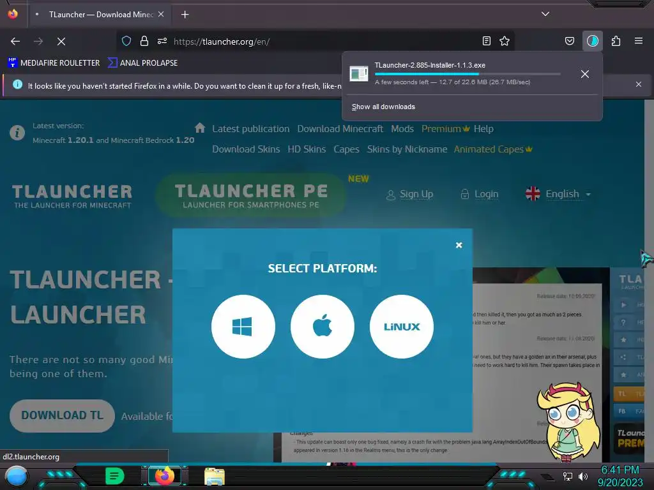
Task: Click the download progress bar
Action: [468, 74]
